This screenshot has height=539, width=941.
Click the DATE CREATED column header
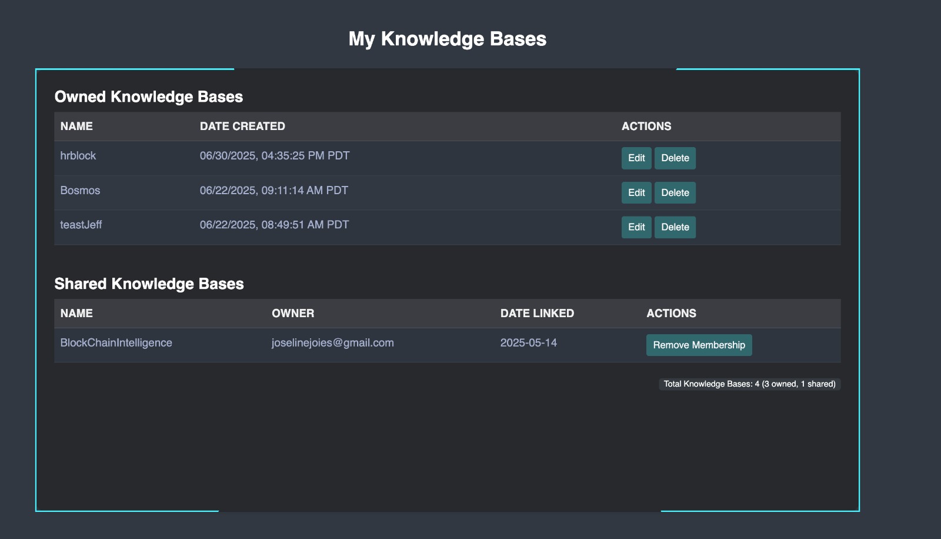(242, 126)
